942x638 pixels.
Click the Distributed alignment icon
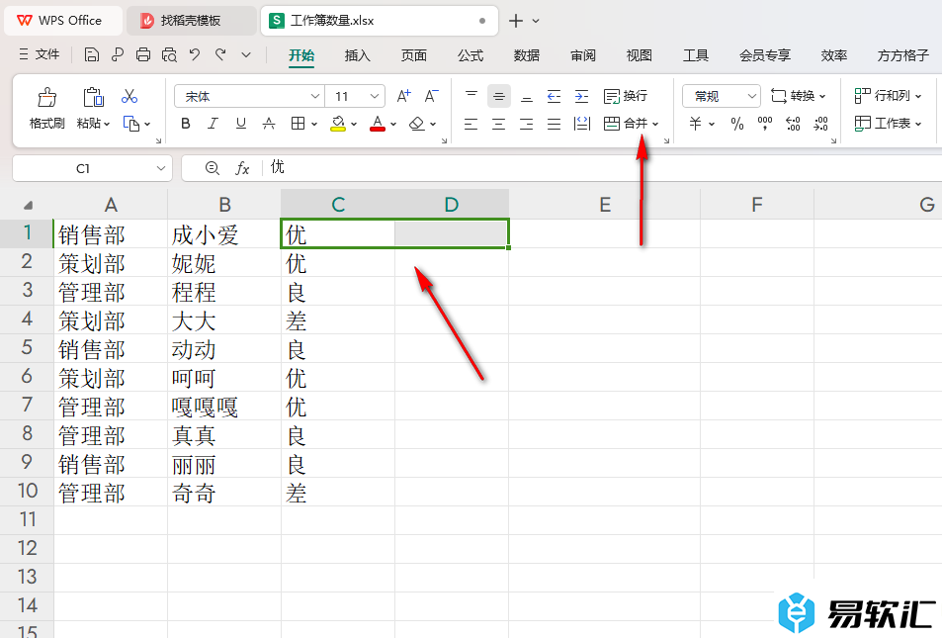(x=581, y=124)
